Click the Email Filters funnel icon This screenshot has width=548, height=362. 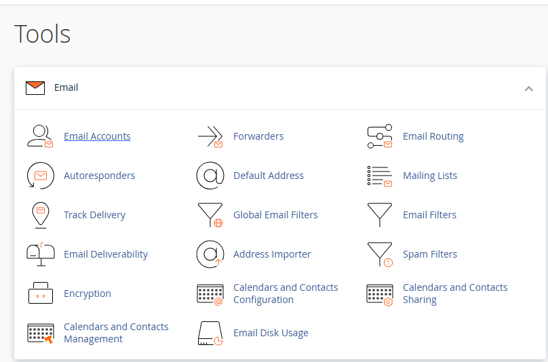click(x=380, y=214)
